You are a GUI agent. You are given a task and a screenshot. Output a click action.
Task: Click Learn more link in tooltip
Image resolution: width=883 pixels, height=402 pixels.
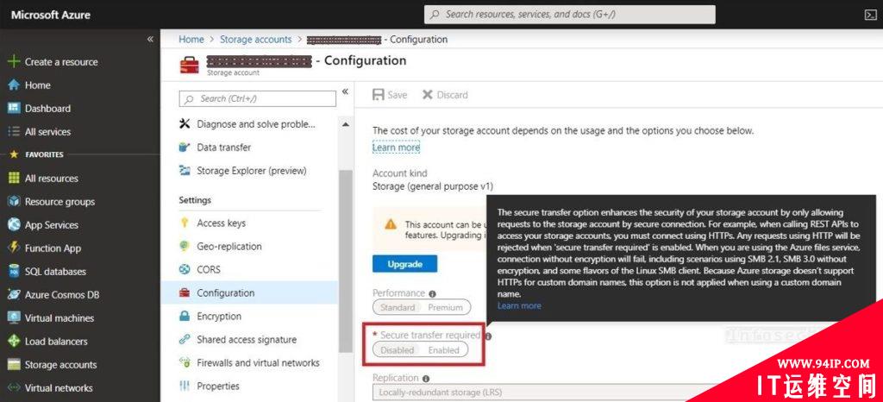[519, 305]
